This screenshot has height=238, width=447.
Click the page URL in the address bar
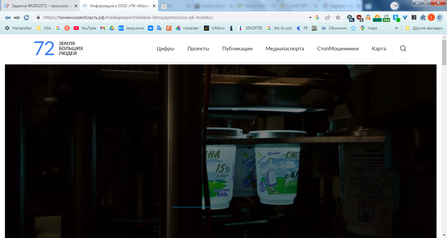(x=128, y=17)
